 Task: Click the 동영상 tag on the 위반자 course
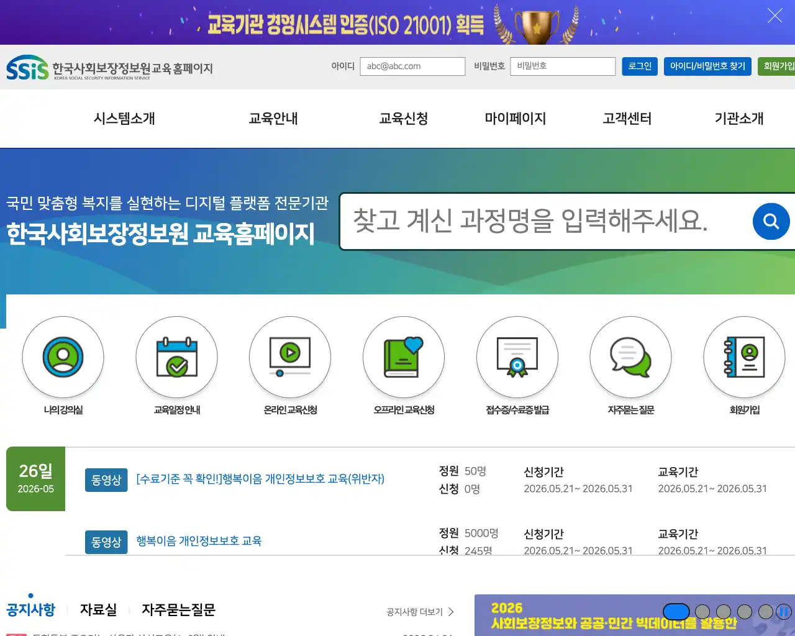point(106,480)
